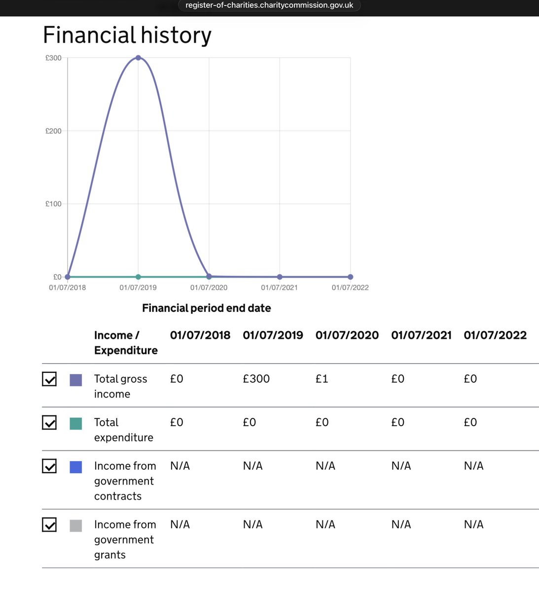Click the teal 01/07/2019 expenditure point

138,277
